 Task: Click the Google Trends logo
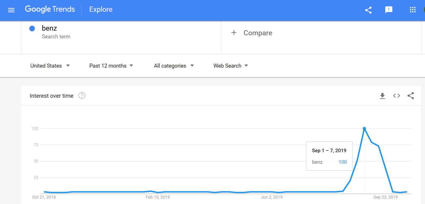click(50, 9)
